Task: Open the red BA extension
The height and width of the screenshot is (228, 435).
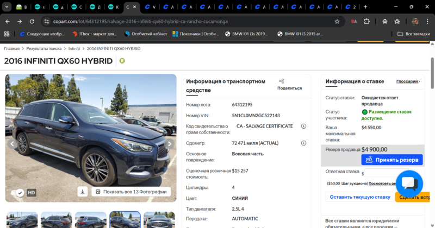Action: tap(354, 21)
